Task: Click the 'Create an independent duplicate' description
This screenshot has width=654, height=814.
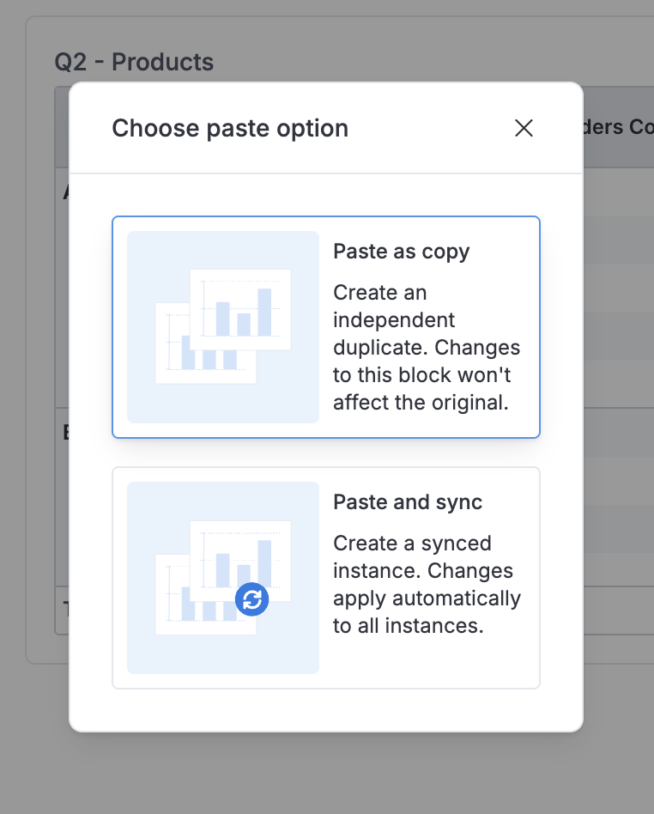Action: 427,348
